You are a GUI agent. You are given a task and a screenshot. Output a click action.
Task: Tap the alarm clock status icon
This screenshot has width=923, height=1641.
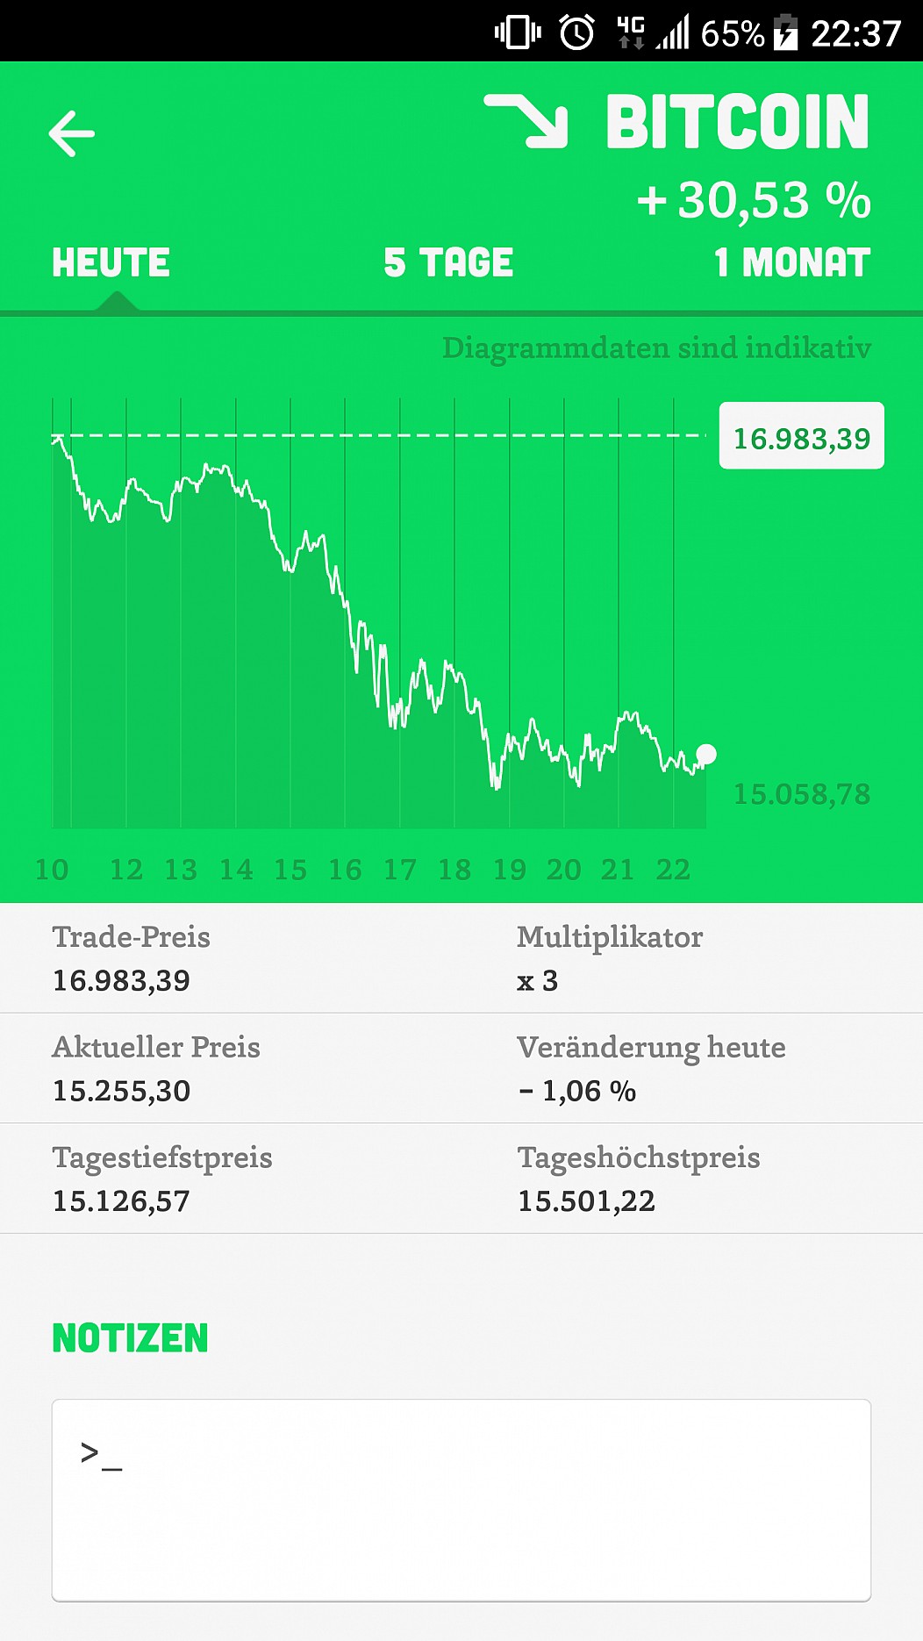(576, 33)
